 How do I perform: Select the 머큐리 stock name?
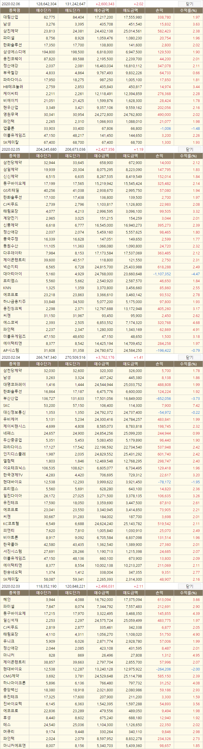(x=9, y=732)
